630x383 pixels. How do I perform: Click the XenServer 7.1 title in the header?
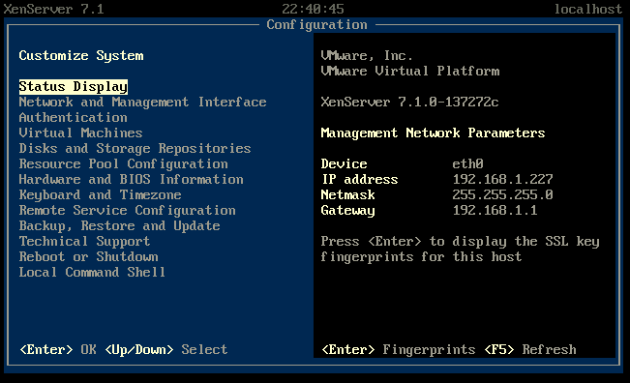tap(54, 10)
